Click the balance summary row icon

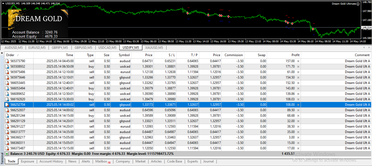7,154
